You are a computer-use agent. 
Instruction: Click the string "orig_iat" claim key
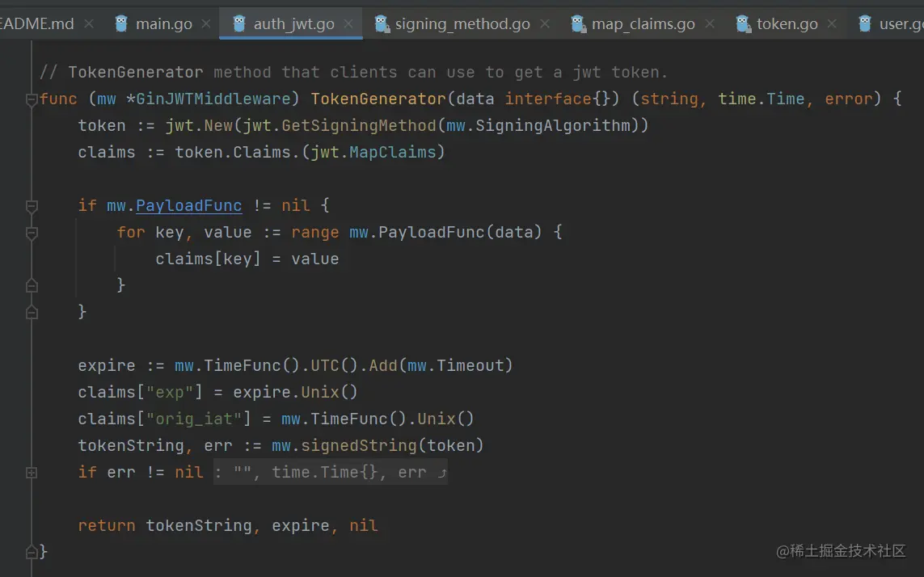click(194, 419)
